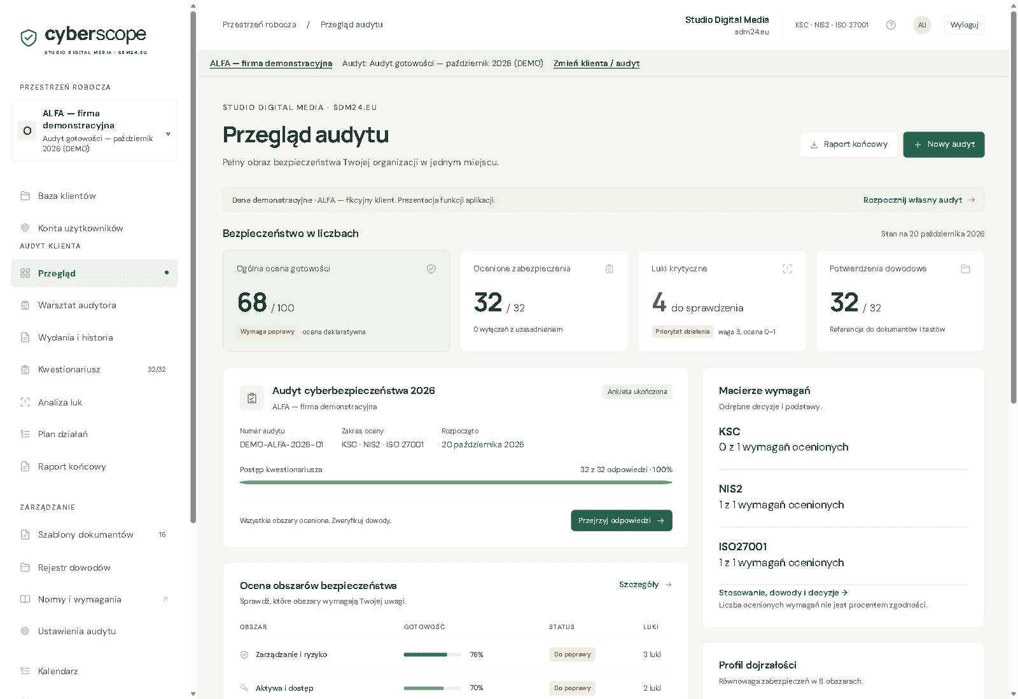Click the main page vertical scrollbar
Image resolution: width=1018 pixels, height=699 pixels.
pyautogui.click(x=1014, y=207)
